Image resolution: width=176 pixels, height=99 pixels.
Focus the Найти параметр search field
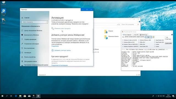[35, 22]
